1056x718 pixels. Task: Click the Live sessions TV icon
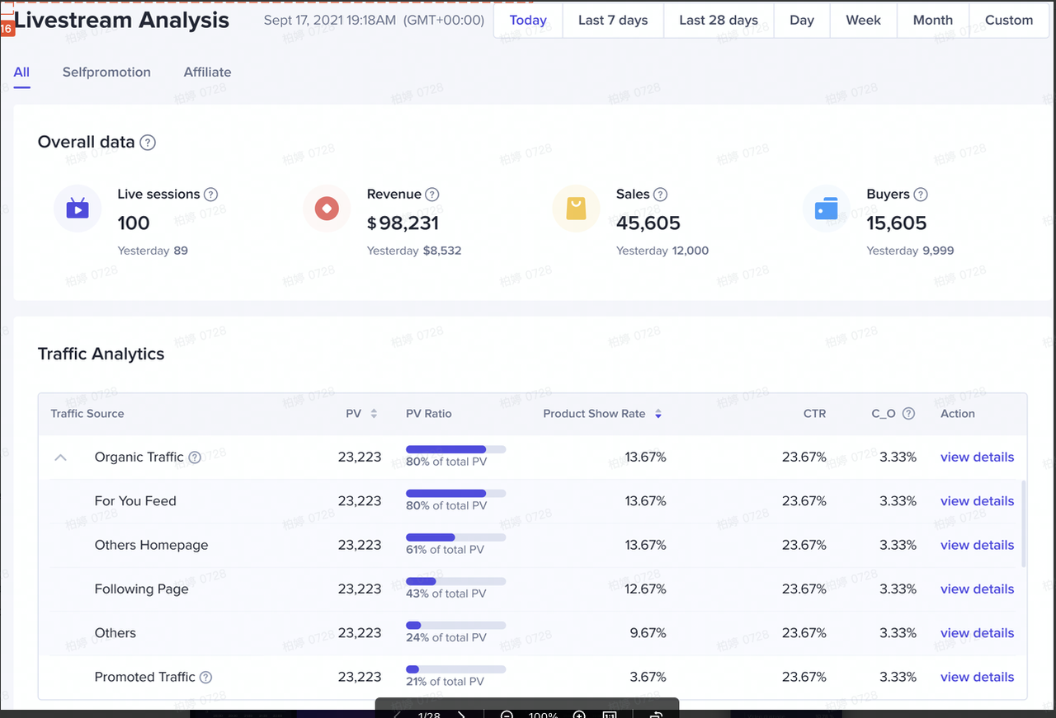[x=78, y=208]
